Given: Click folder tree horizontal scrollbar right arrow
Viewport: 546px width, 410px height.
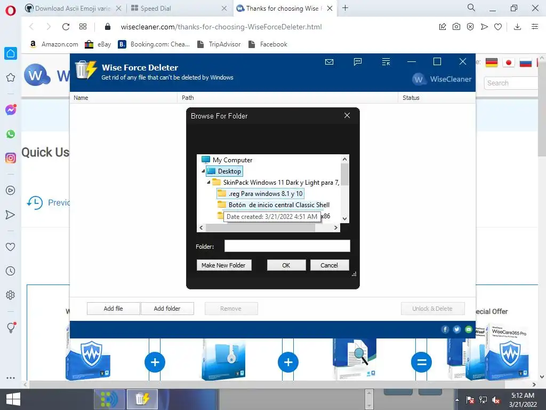Looking at the screenshot, I should (336, 227).
